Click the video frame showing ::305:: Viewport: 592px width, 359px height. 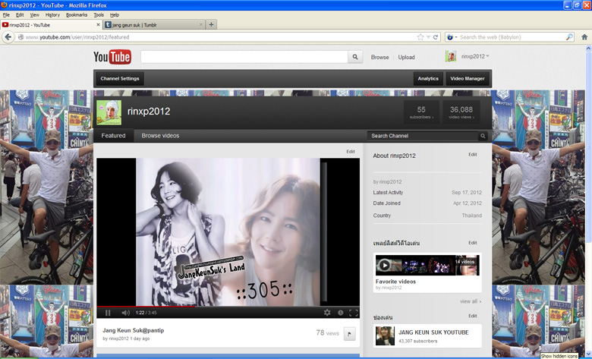(x=228, y=231)
